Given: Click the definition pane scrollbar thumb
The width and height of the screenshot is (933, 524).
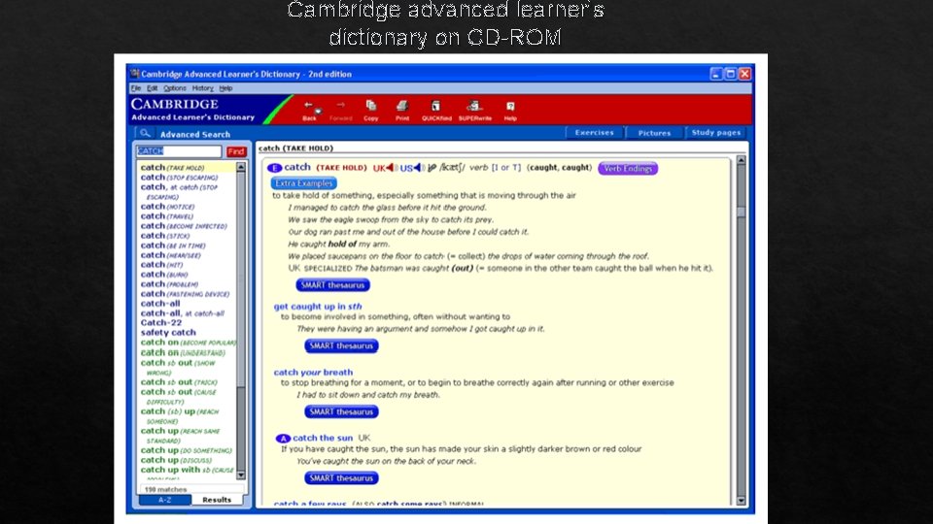Looking at the screenshot, I should 741,212.
